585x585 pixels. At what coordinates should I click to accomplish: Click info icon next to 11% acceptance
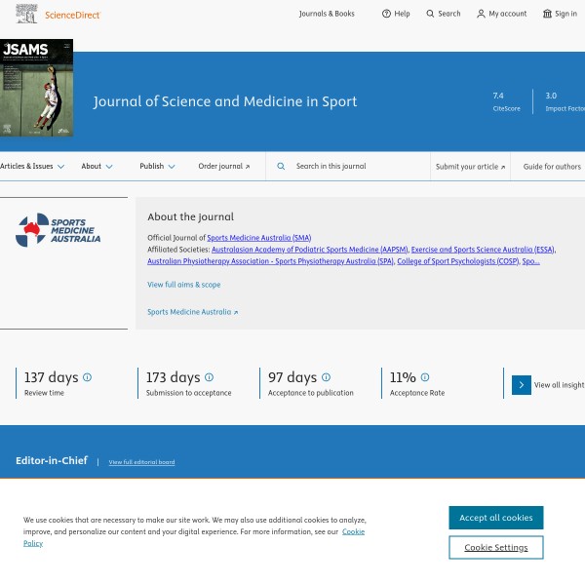(424, 377)
